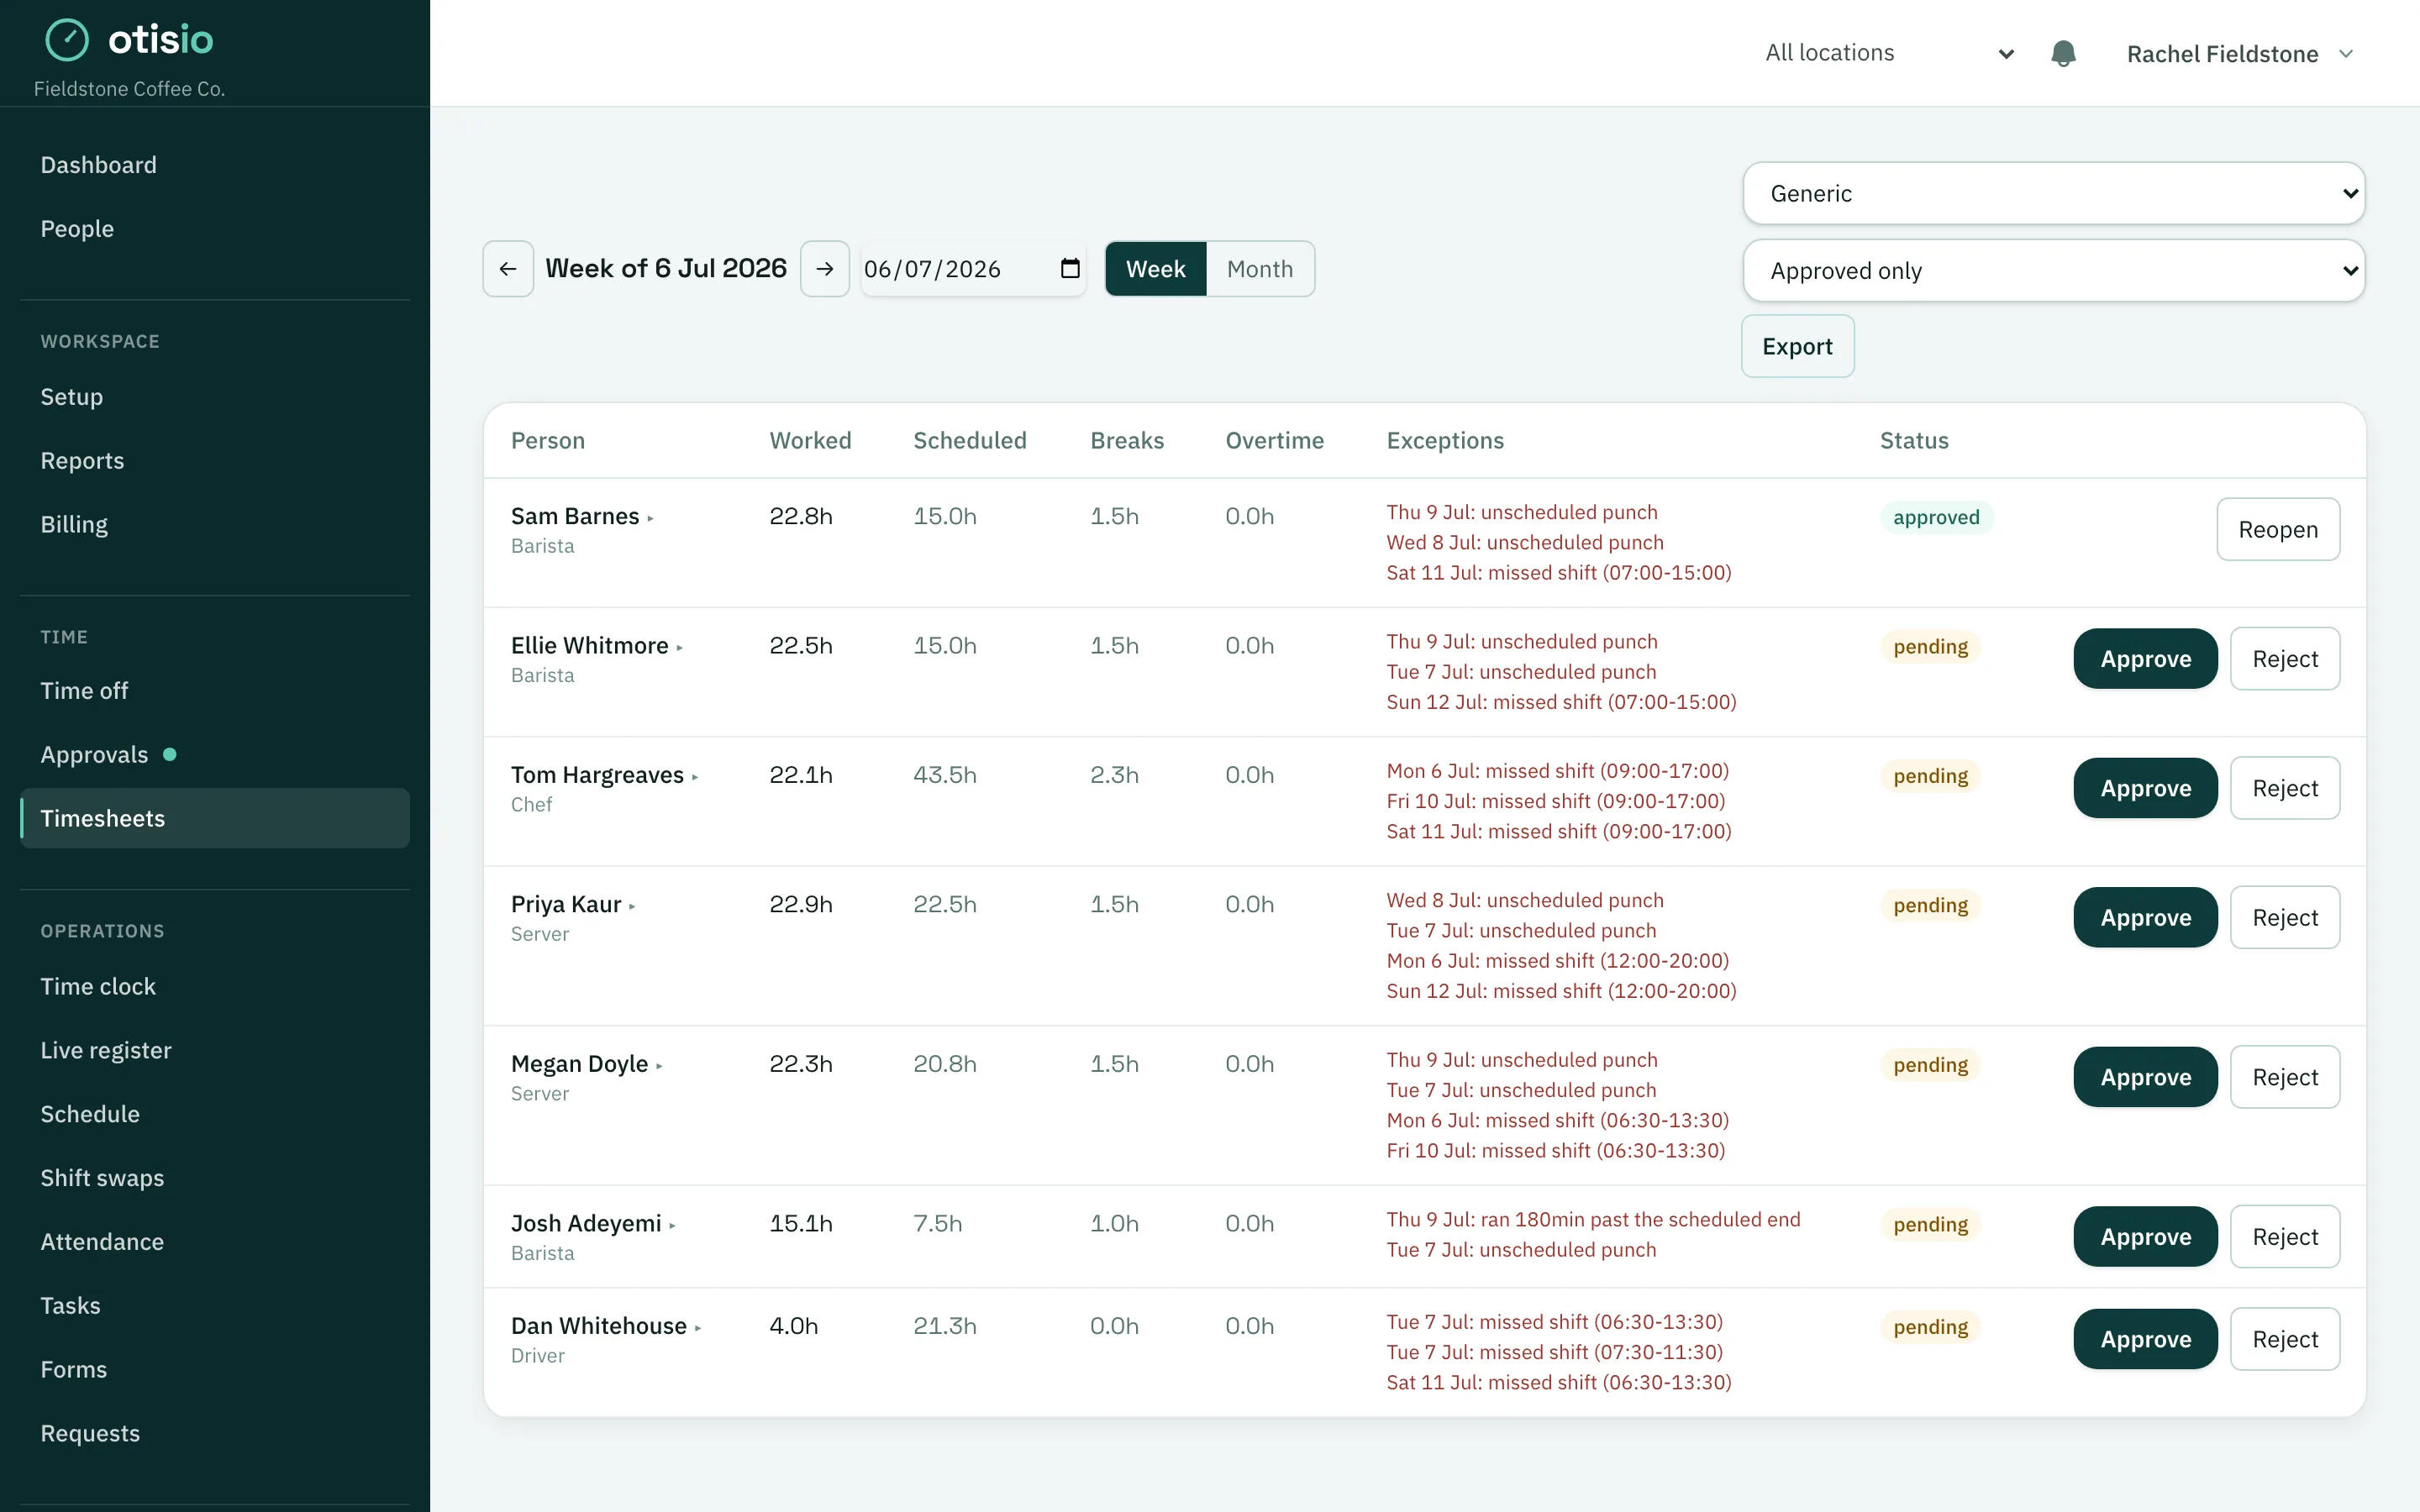Approve Megan Doyle's timesheet
Screen dimensions: 2420x1512
2145,1077
